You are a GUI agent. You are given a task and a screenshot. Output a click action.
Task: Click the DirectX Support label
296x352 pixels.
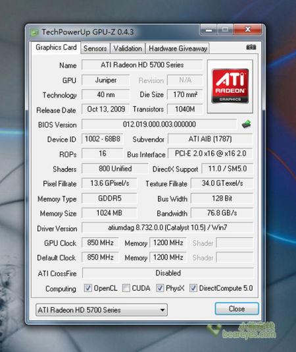click(x=175, y=169)
